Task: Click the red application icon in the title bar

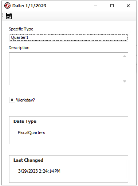Action: click(7, 6)
